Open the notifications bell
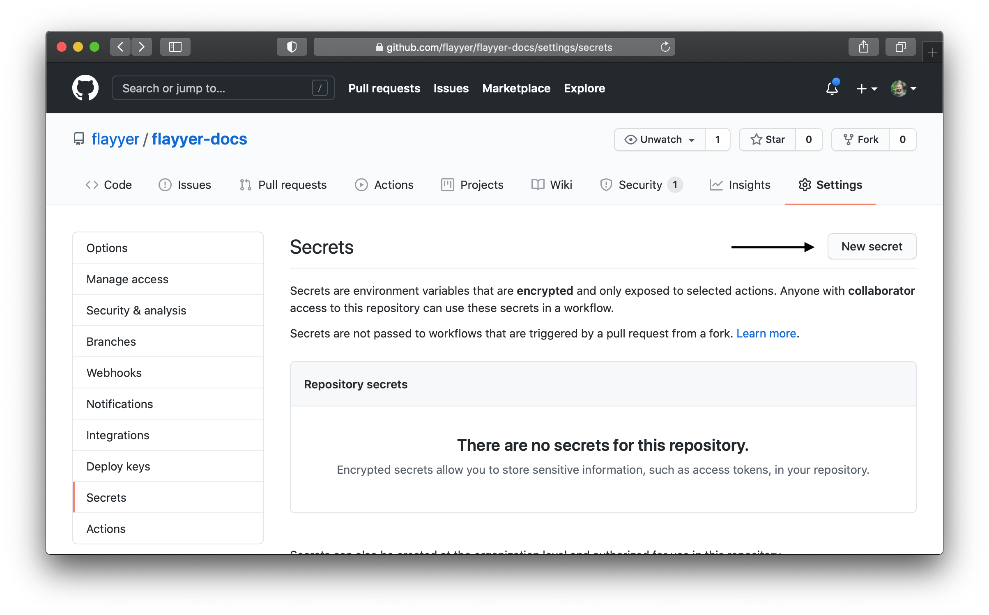989x615 pixels. coord(832,88)
